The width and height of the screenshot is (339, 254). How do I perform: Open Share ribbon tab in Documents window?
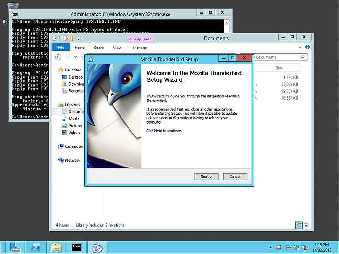coord(98,48)
